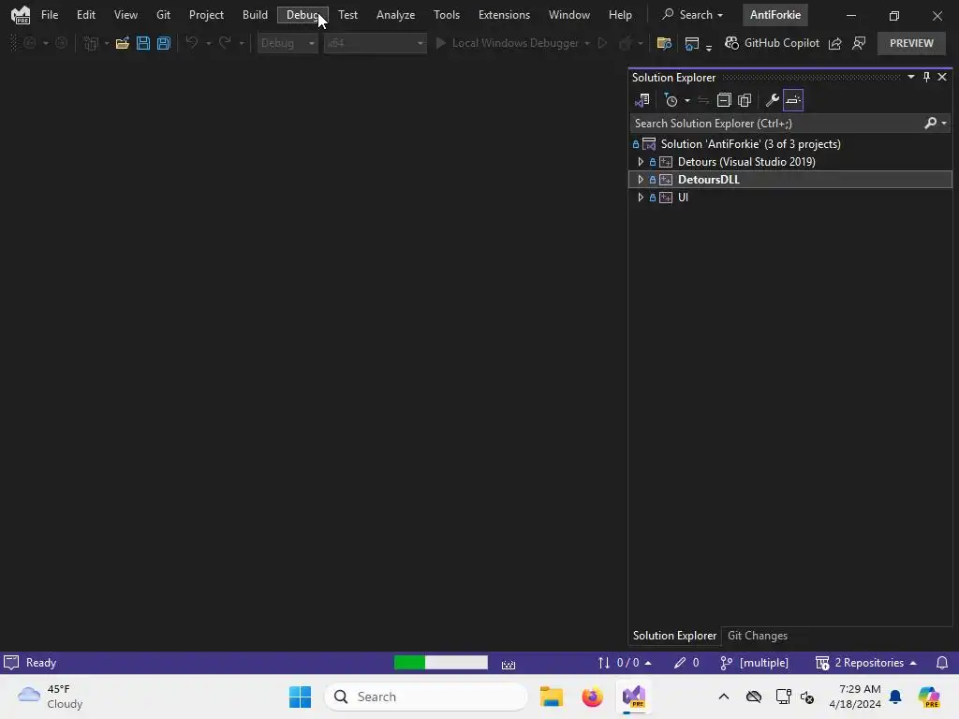The image size is (959, 719).
Task: Click the Save icon in toolbar
Action: click(x=143, y=43)
